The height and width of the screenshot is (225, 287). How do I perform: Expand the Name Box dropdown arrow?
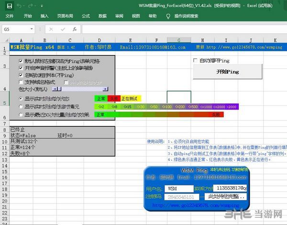click(x=32, y=29)
